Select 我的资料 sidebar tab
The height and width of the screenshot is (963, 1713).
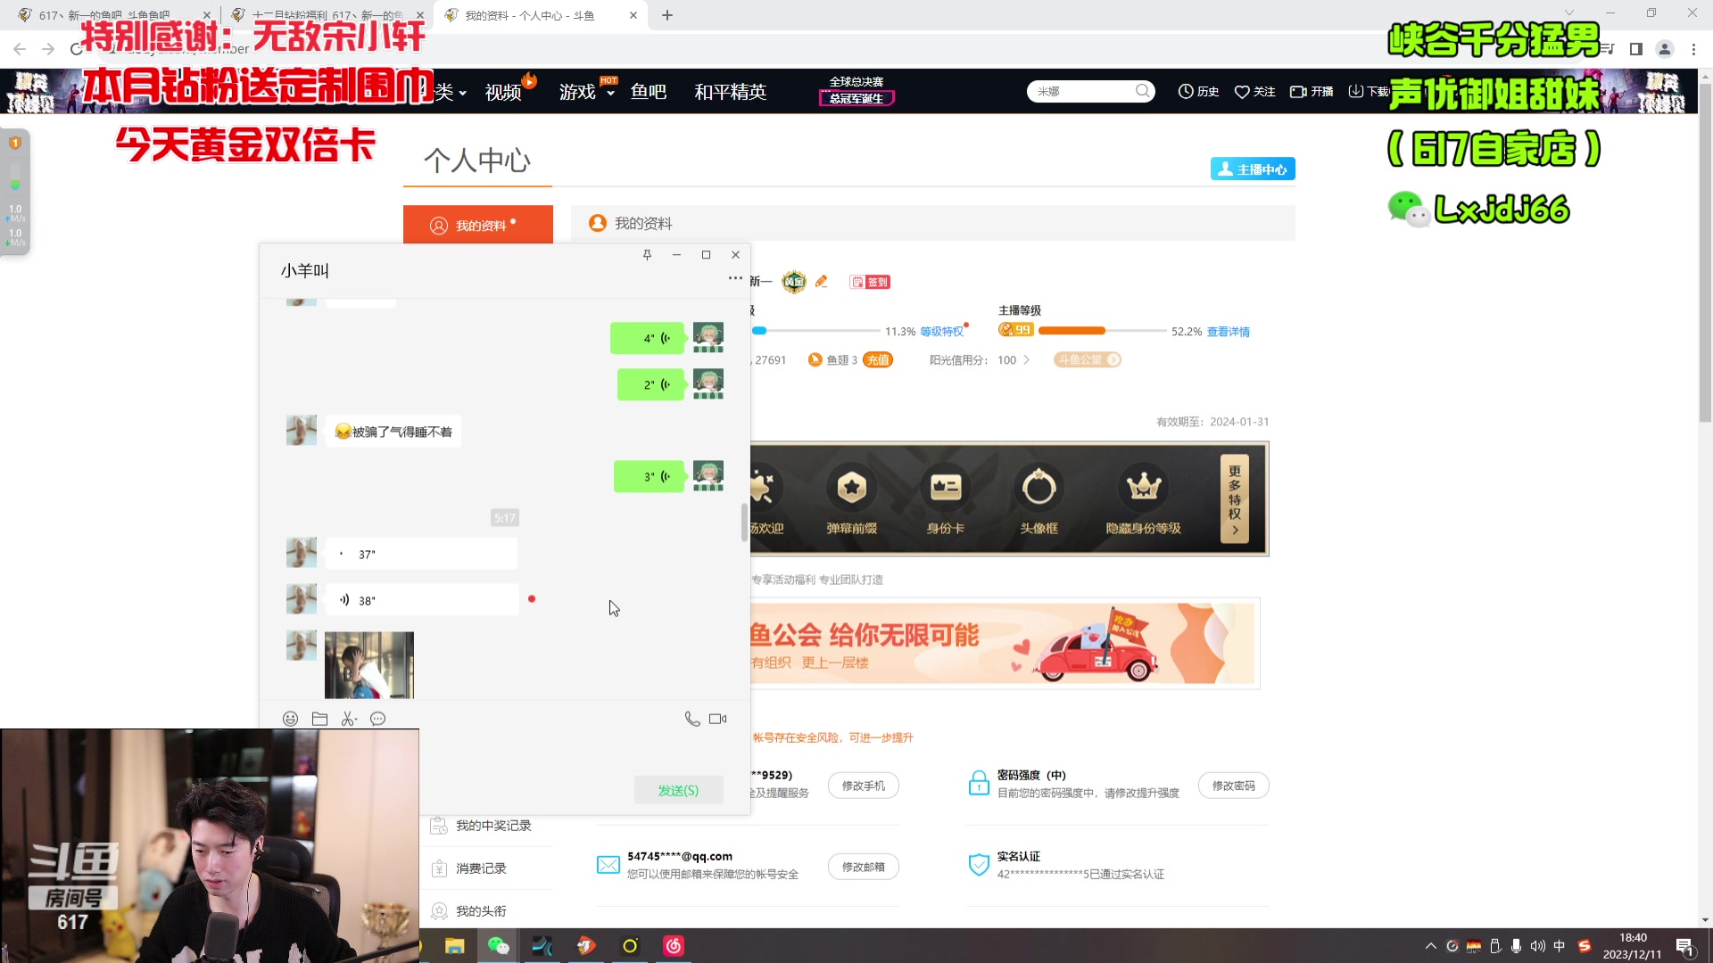[478, 225]
